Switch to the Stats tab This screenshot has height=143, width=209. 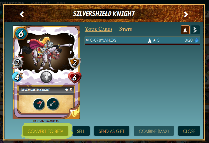126,29
